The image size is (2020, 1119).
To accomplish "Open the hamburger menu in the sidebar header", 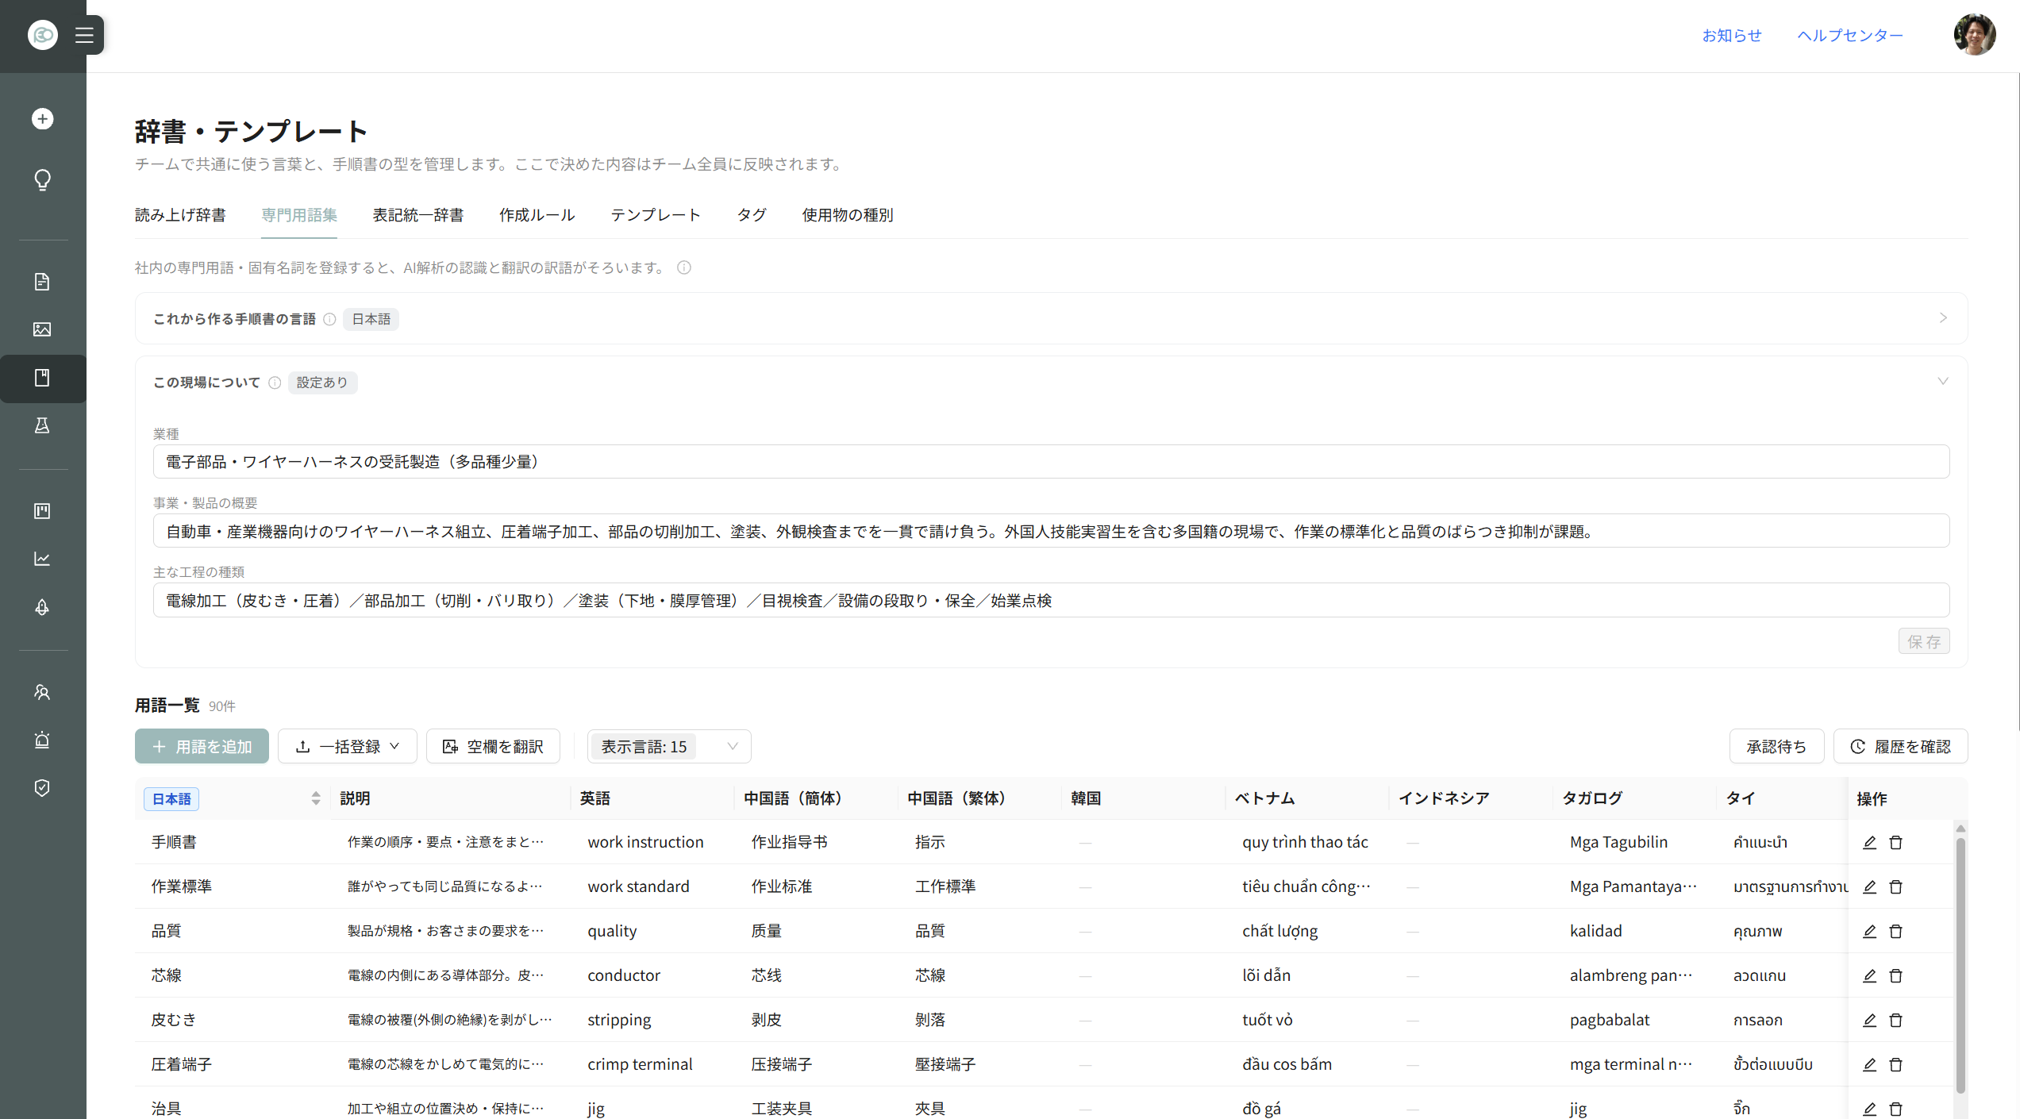I will (x=84, y=35).
